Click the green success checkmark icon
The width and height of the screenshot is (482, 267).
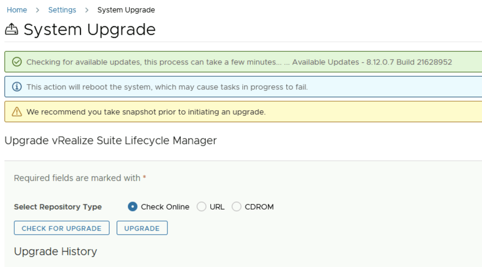17,62
